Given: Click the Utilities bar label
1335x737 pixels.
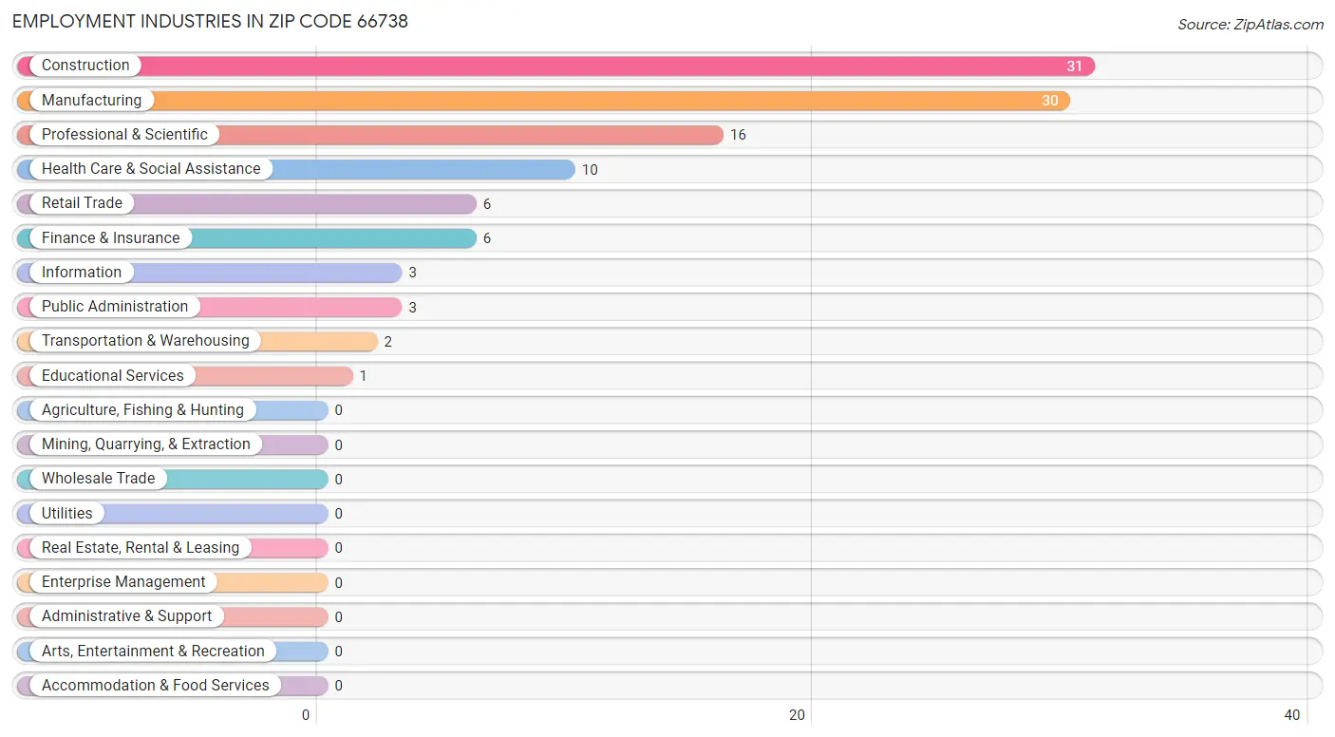Looking at the screenshot, I should click(x=67, y=513).
